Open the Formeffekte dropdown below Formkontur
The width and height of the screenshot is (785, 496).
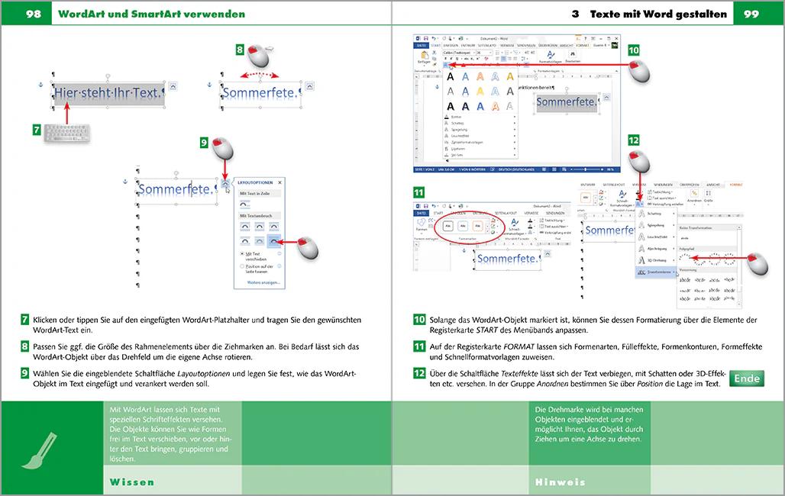click(x=495, y=232)
